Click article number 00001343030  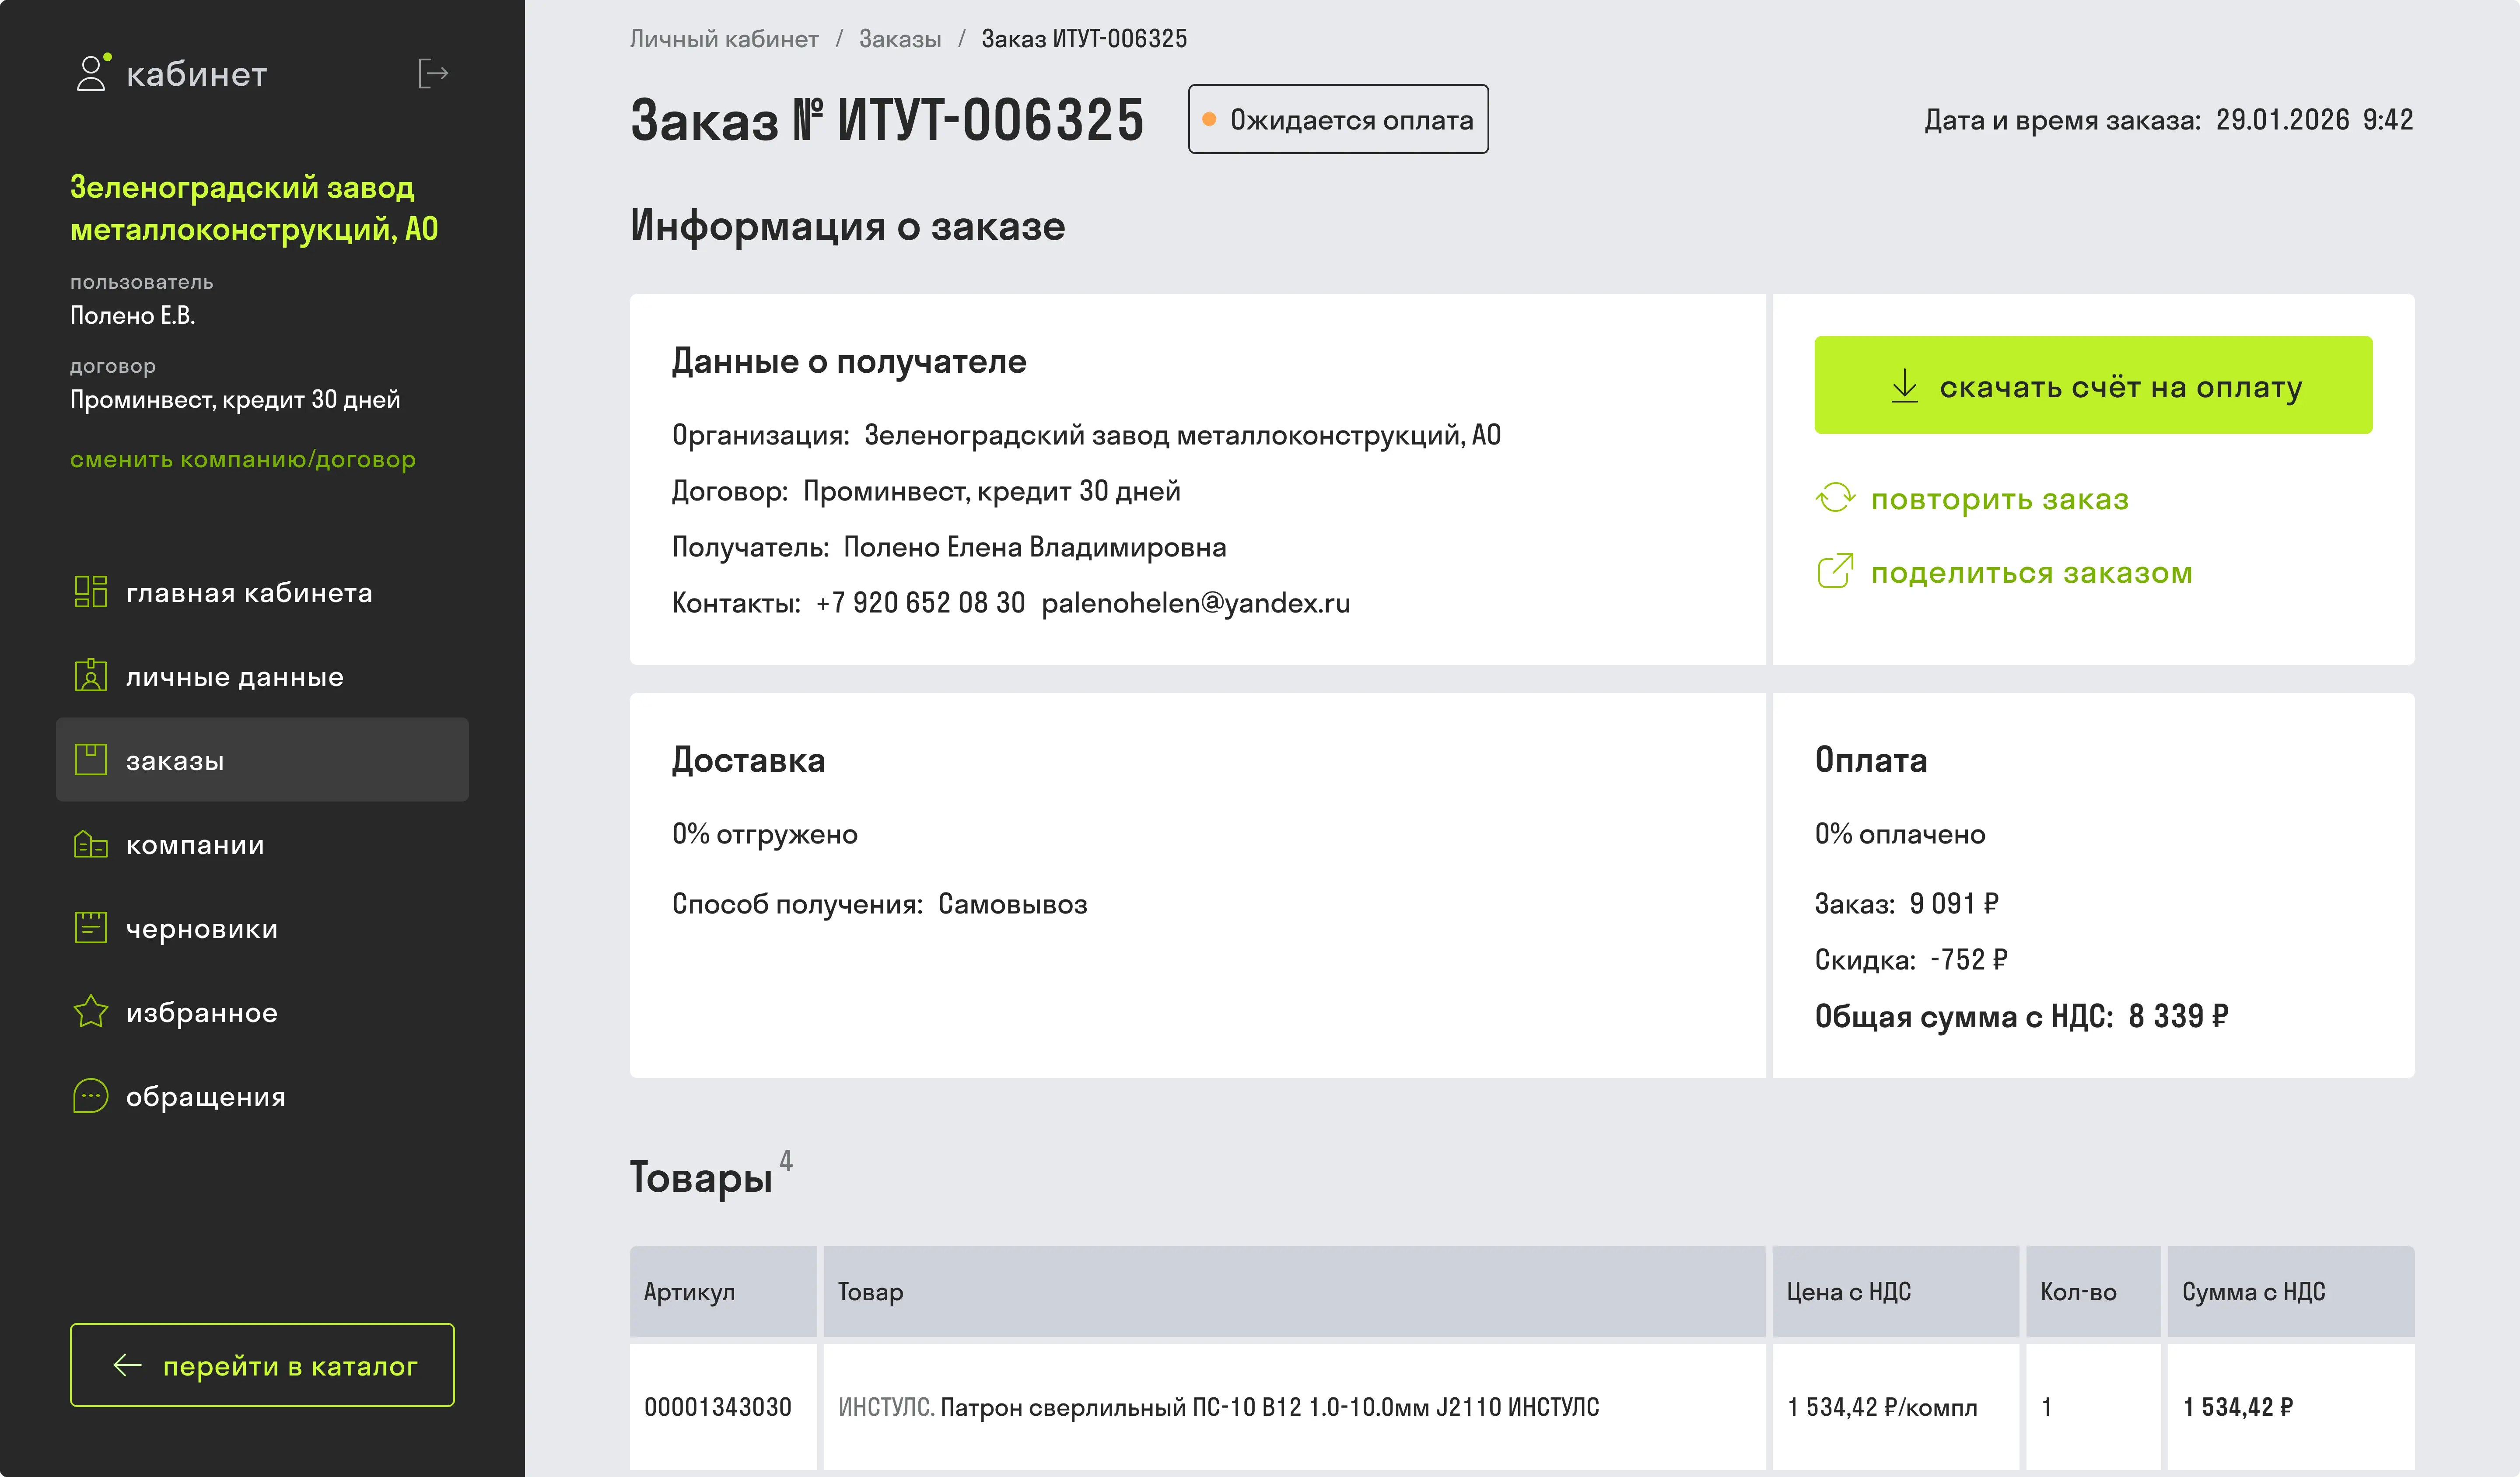point(718,1407)
